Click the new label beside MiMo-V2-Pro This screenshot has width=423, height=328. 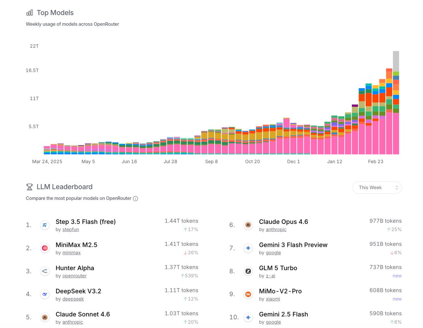tap(397, 299)
